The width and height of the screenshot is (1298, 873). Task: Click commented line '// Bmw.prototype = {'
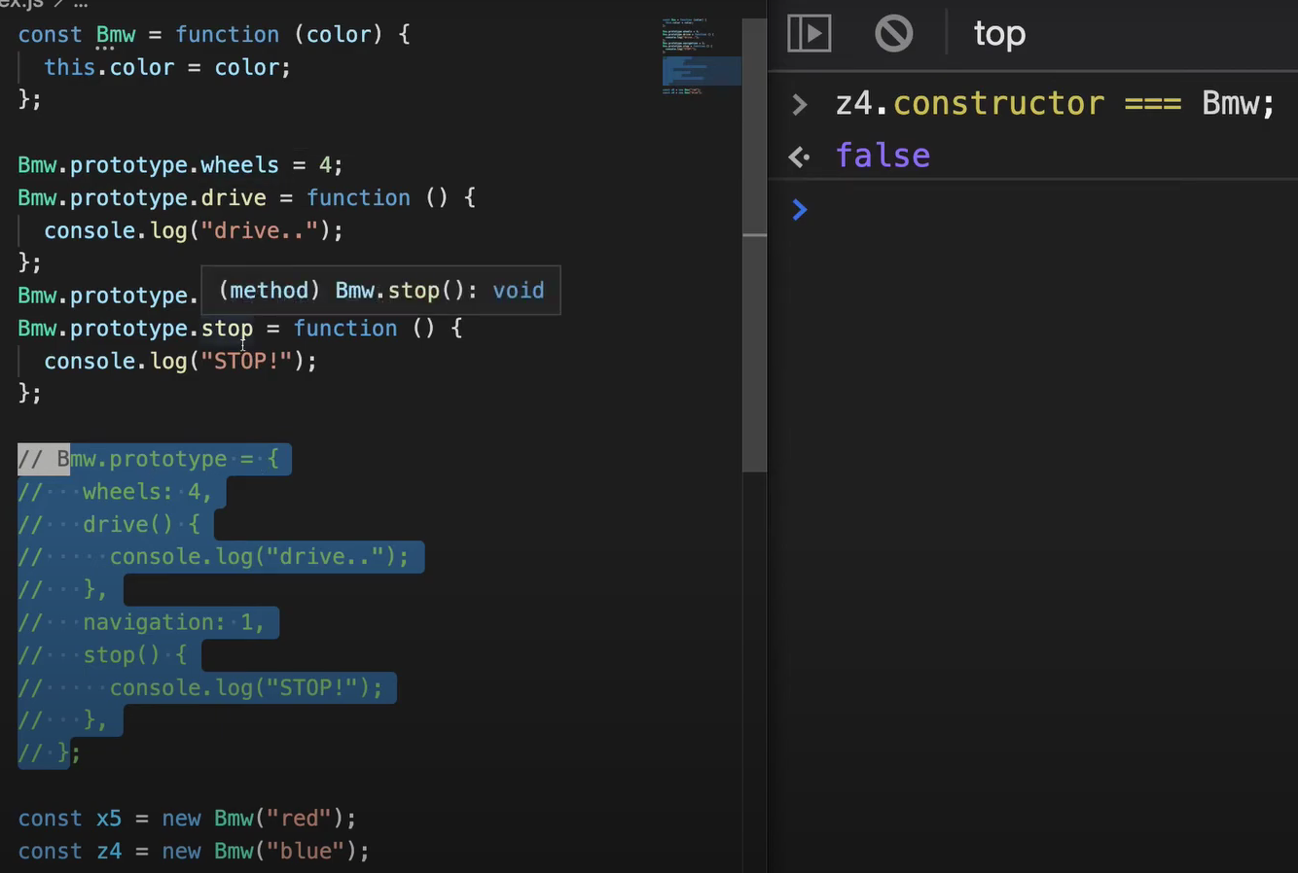(149, 459)
